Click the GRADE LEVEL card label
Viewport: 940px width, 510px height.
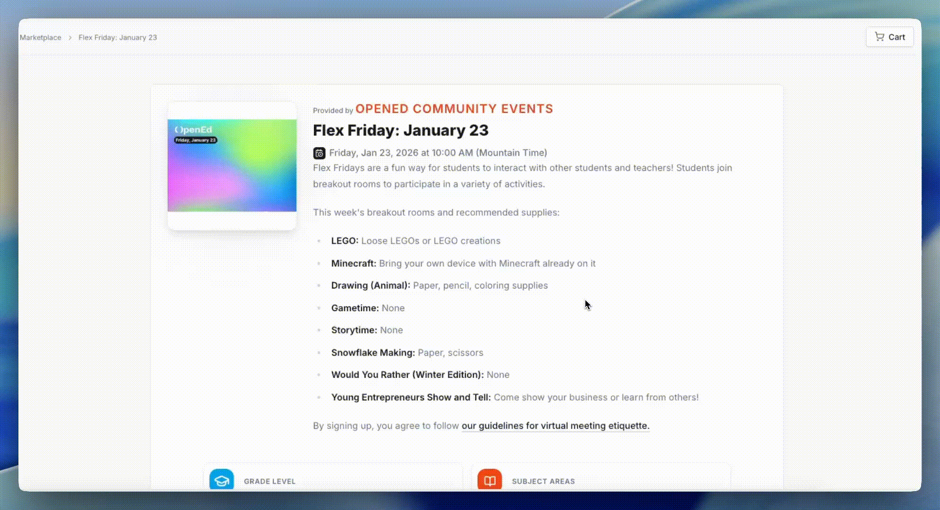pos(270,481)
